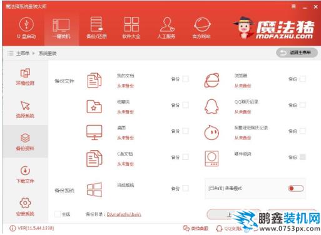
Task: Select the 环境检测 sidebar step icon
Action: 25,73
